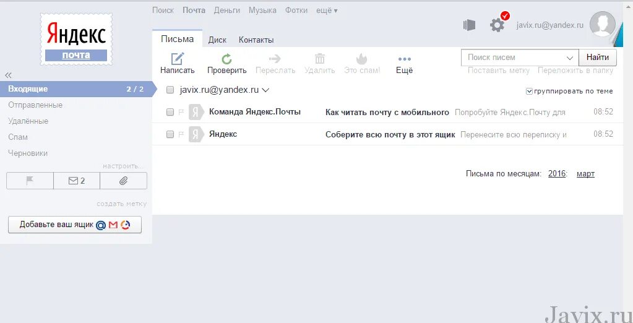The height and width of the screenshot is (323, 633).
Task: Open Переложить в папку dropdown
Action: tap(575, 71)
